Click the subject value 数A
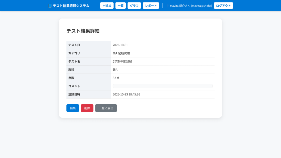281x158 pixels. pyautogui.click(x=115, y=70)
